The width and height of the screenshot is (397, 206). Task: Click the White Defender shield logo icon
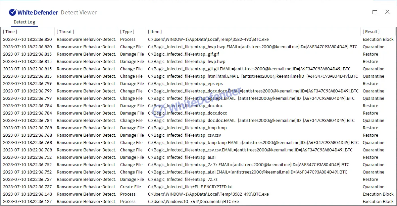12,12
